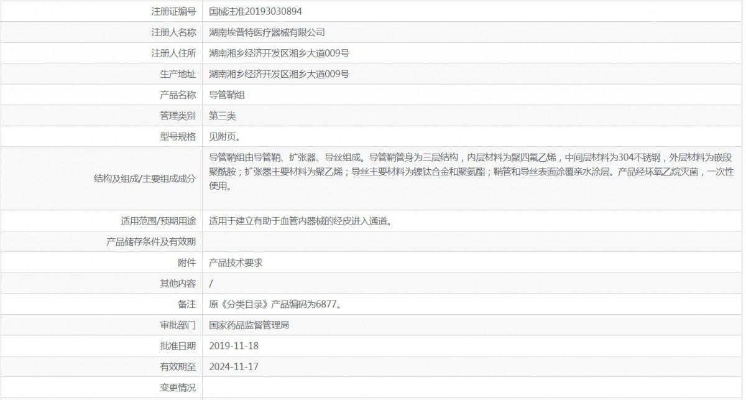Click the structure description paragraph starting 导管鞘组由导管鞘
The height and width of the screenshot is (400, 746).
click(x=472, y=172)
